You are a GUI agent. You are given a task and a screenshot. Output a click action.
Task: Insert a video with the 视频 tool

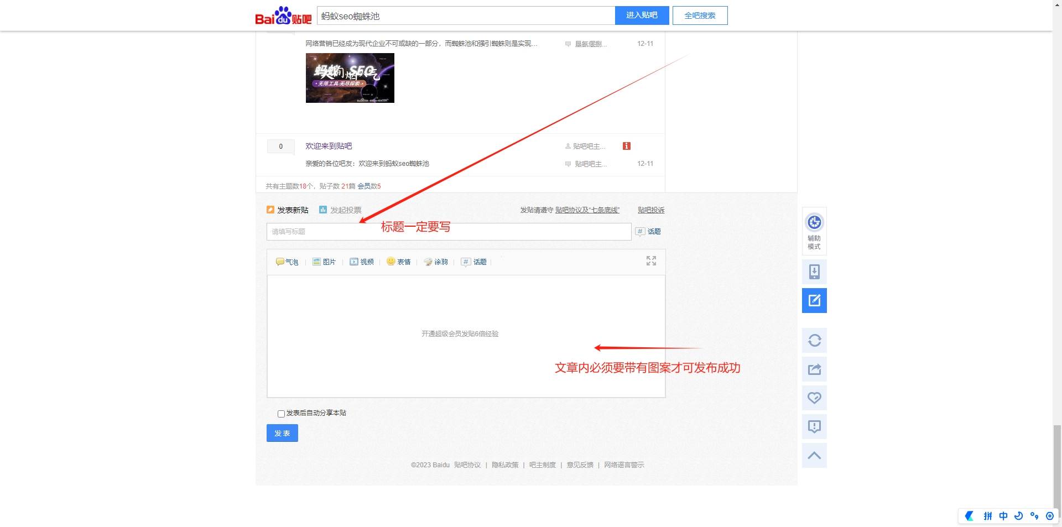[362, 262]
